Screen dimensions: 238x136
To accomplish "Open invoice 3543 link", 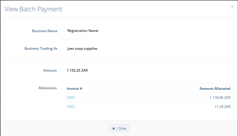I will point(71,98).
